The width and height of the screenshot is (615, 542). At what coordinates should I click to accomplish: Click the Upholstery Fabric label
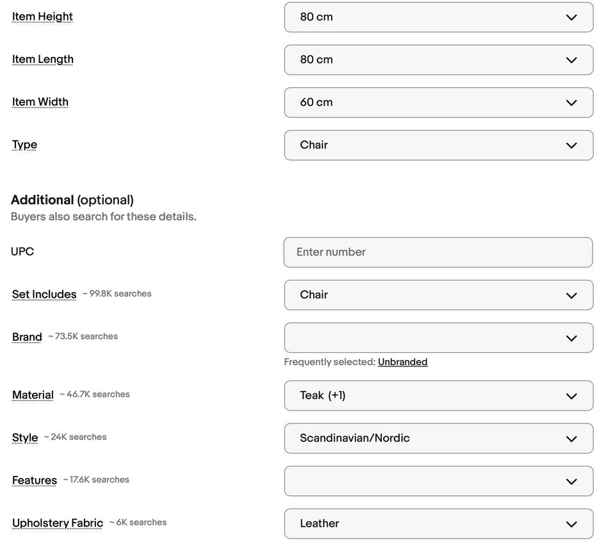click(58, 523)
